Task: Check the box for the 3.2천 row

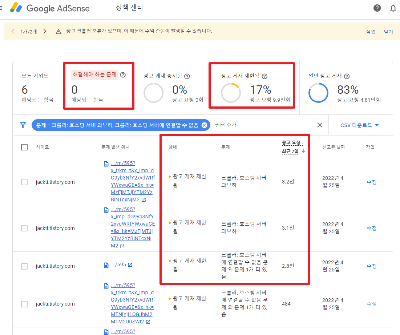Action: pyautogui.click(x=24, y=182)
